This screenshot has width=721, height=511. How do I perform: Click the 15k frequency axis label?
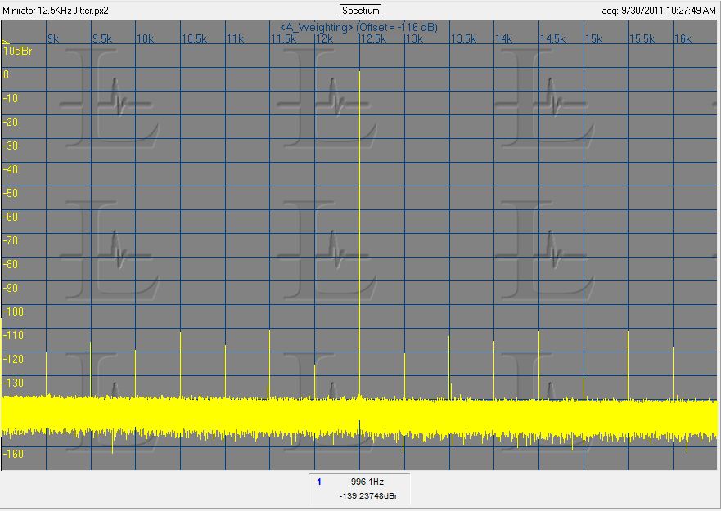(594, 39)
